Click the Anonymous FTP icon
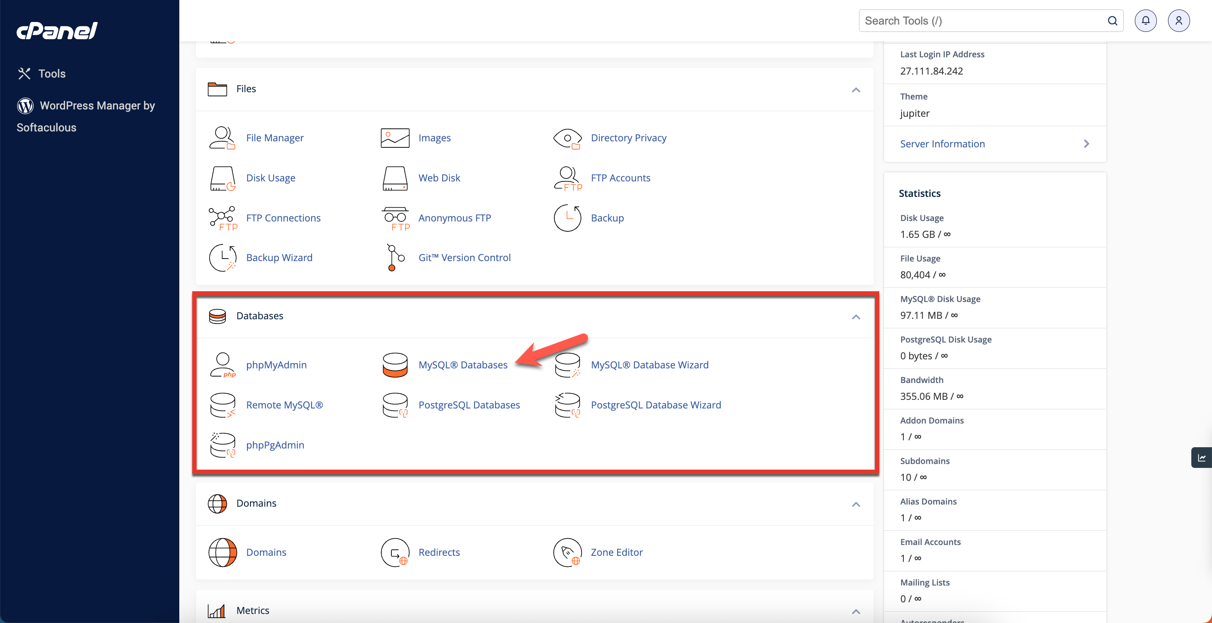1212x623 pixels. pos(395,218)
